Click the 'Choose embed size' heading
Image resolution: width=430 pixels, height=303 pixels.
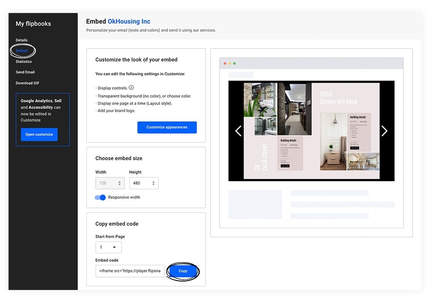[x=119, y=158]
